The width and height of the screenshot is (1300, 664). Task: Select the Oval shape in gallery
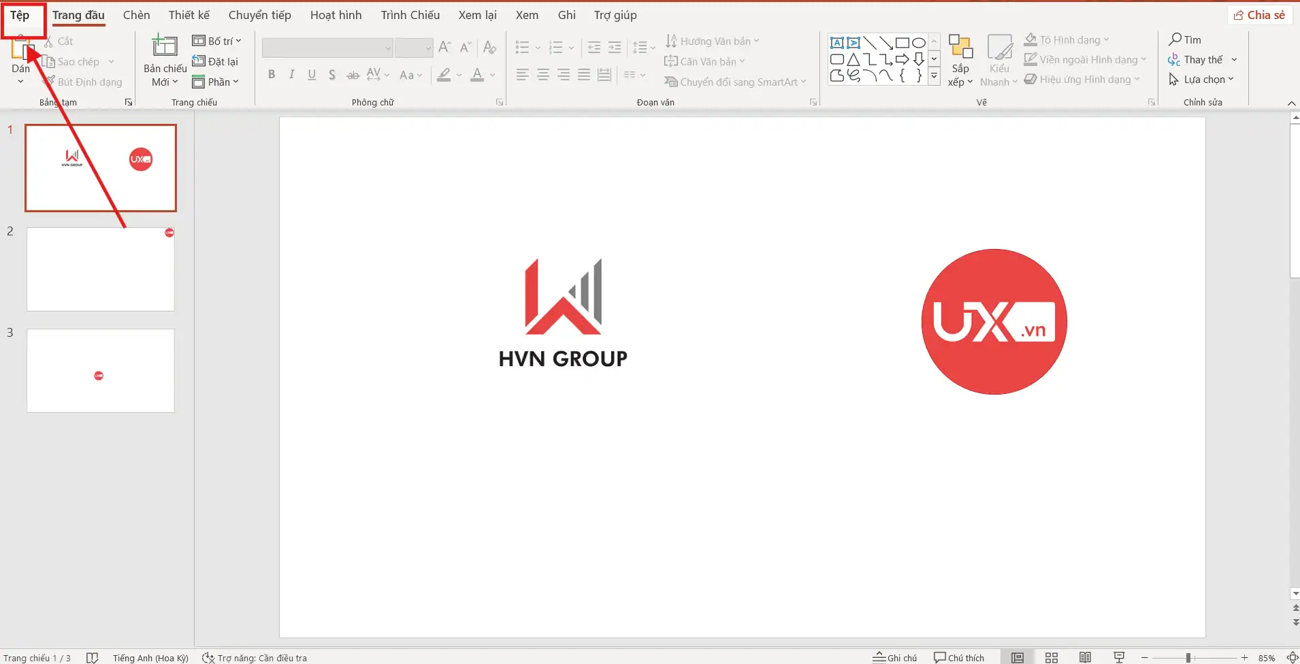(x=919, y=42)
